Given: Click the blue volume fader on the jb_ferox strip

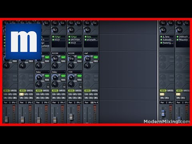Looking at the screenshot, I should pos(163,113).
